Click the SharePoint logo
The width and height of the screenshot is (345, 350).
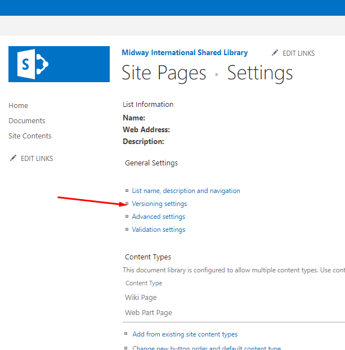59,64
